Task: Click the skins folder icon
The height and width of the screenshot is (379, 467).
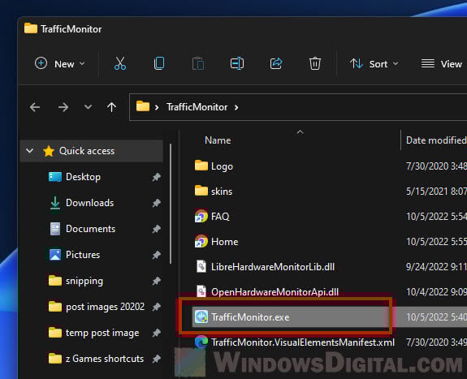Action: coord(201,191)
